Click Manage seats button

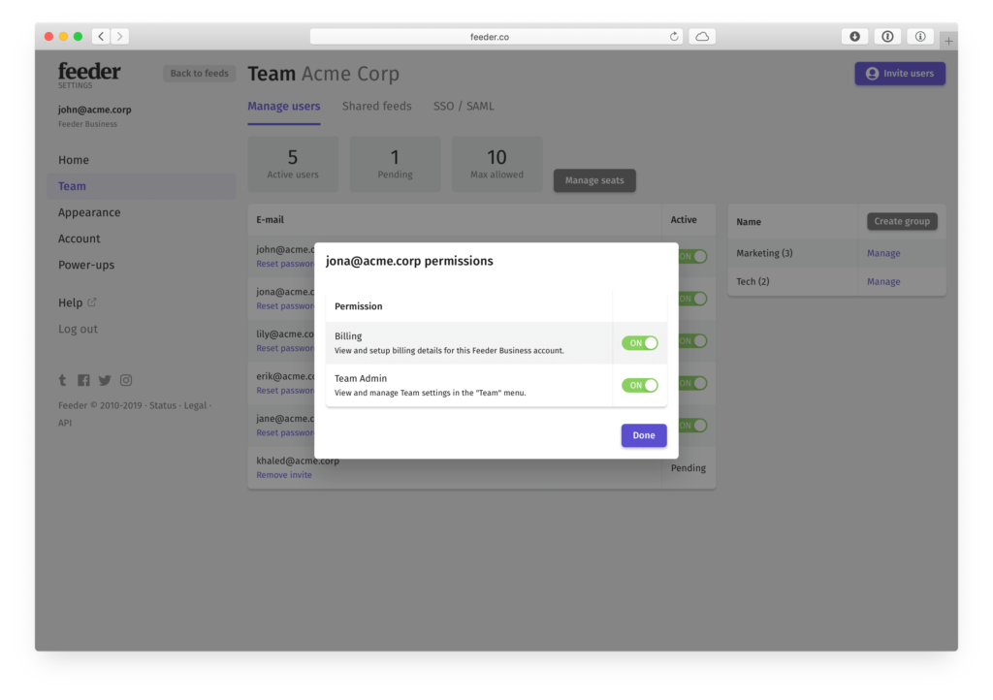594,180
